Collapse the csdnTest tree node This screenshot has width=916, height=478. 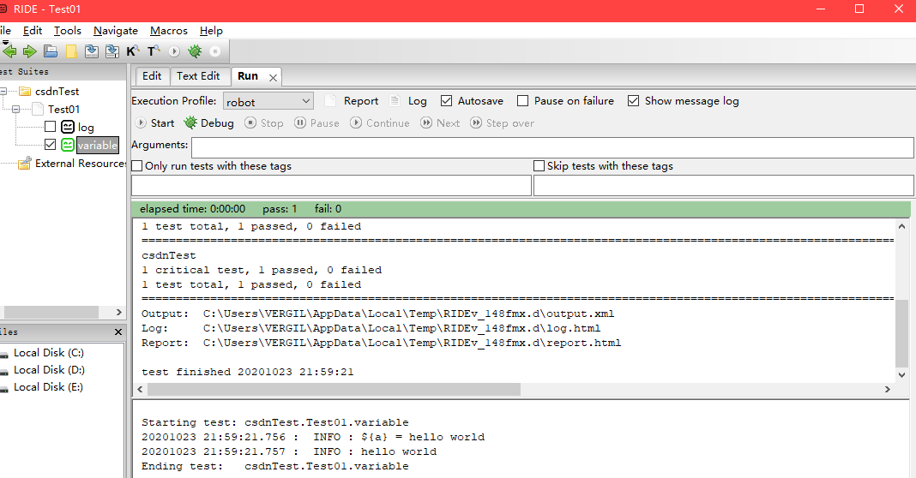[3, 91]
